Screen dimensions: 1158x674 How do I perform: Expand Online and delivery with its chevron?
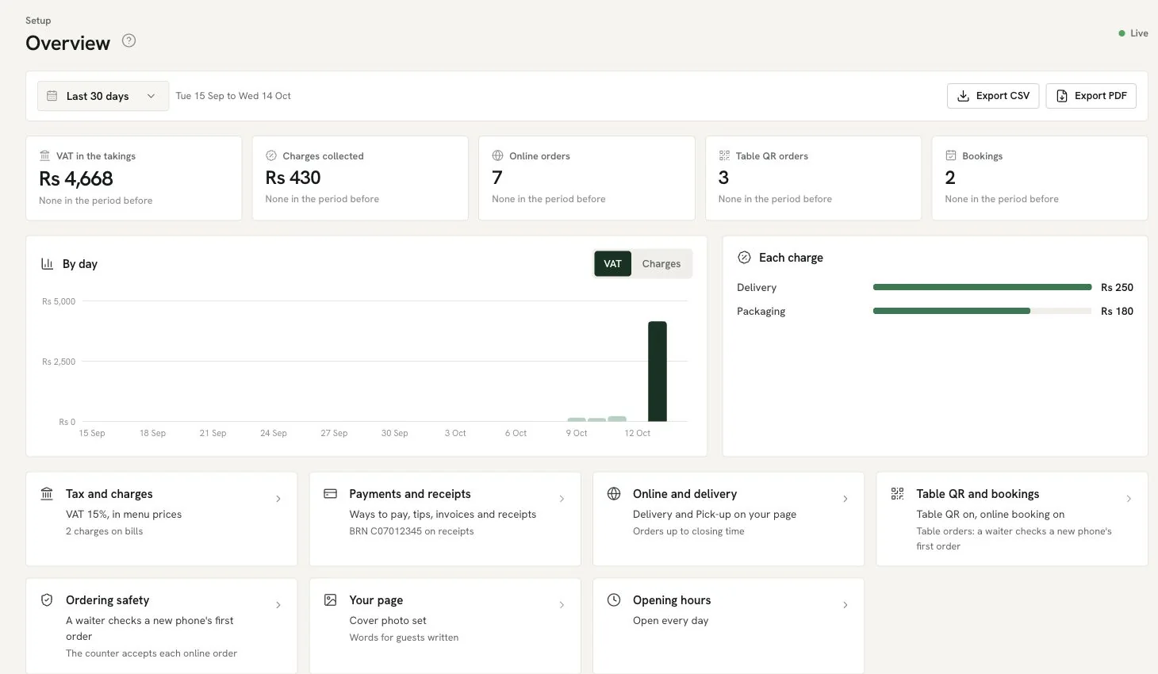click(x=845, y=499)
